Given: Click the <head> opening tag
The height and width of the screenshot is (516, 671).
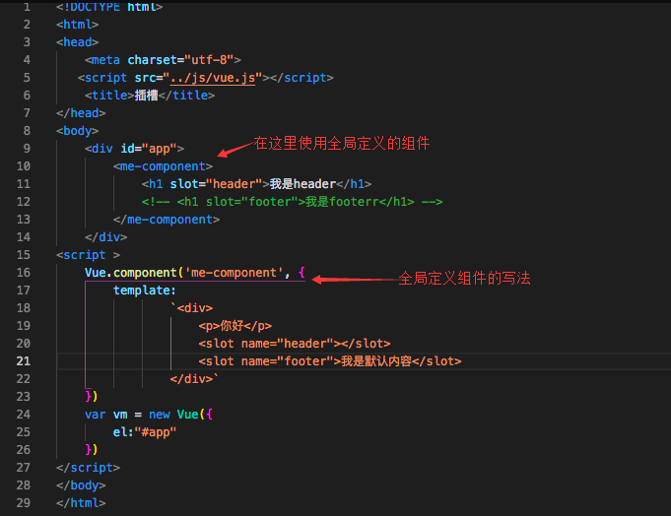Looking at the screenshot, I should (x=78, y=42).
